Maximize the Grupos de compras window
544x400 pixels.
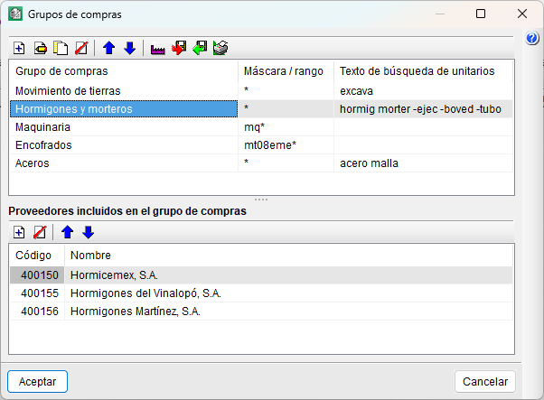[481, 14]
